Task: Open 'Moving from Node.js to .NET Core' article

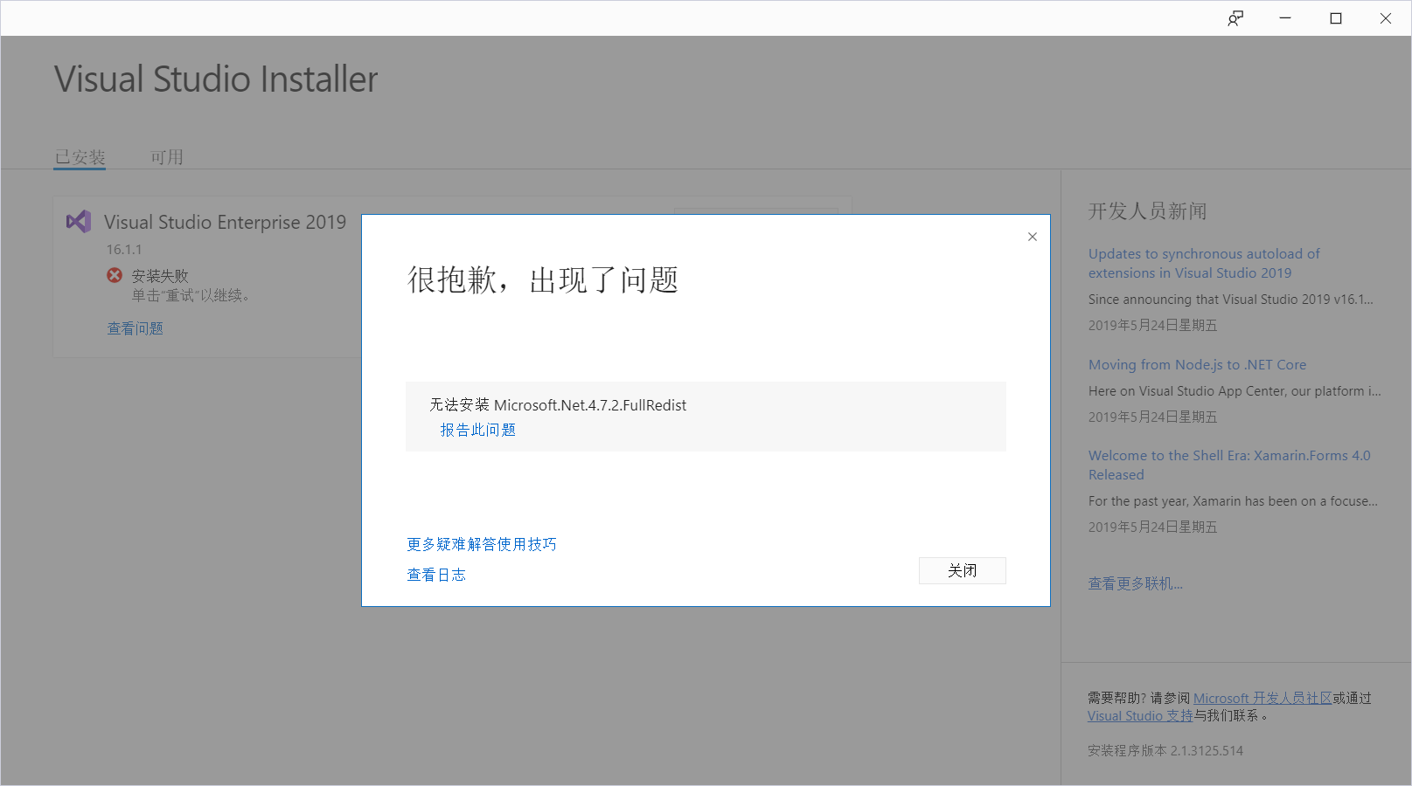Action: pos(1197,364)
